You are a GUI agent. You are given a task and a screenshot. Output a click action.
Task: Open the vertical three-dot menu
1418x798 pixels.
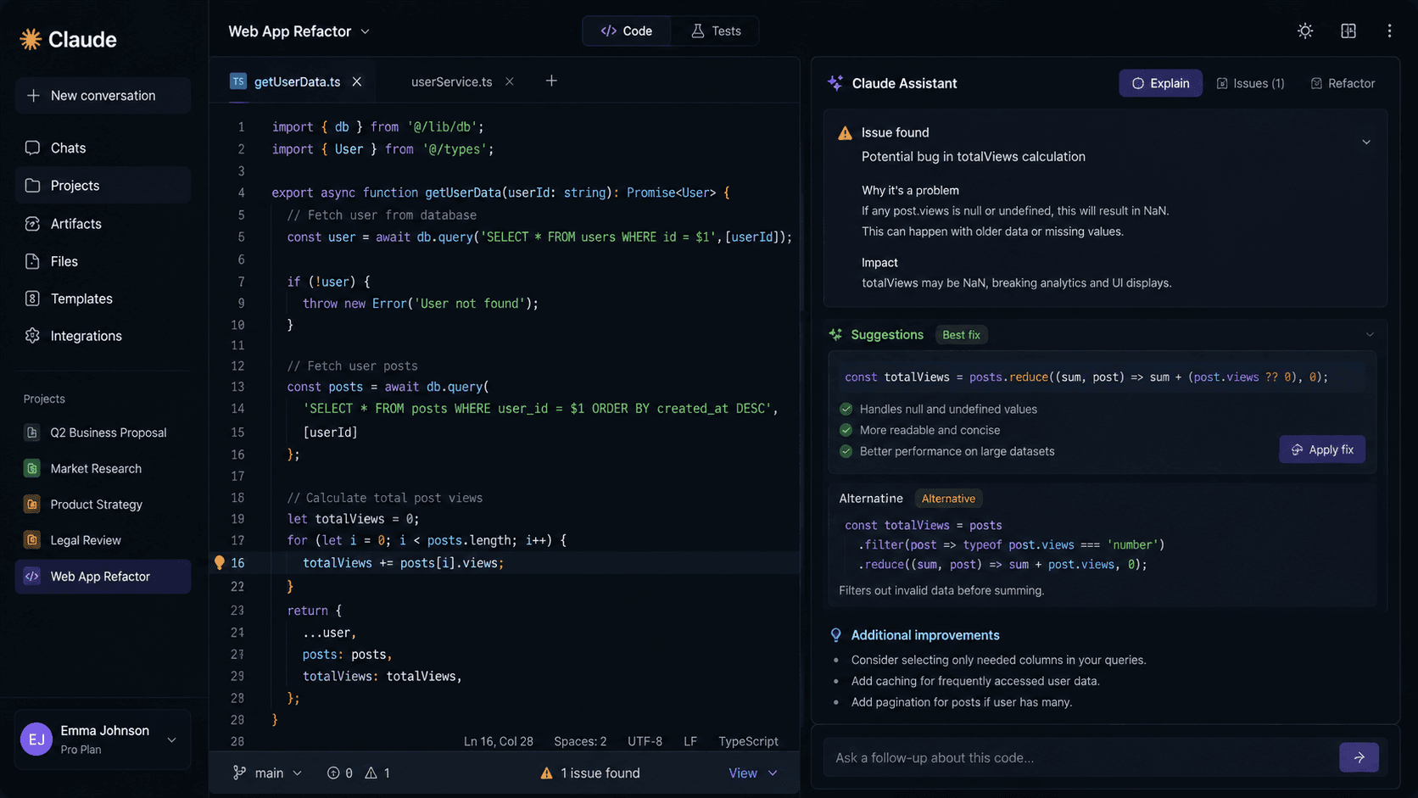point(1389,31)
